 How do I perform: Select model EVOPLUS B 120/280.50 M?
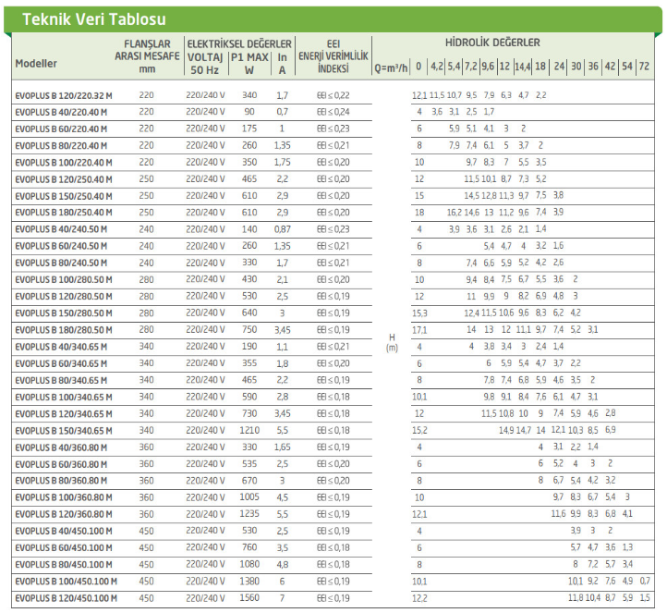(64, 297)
